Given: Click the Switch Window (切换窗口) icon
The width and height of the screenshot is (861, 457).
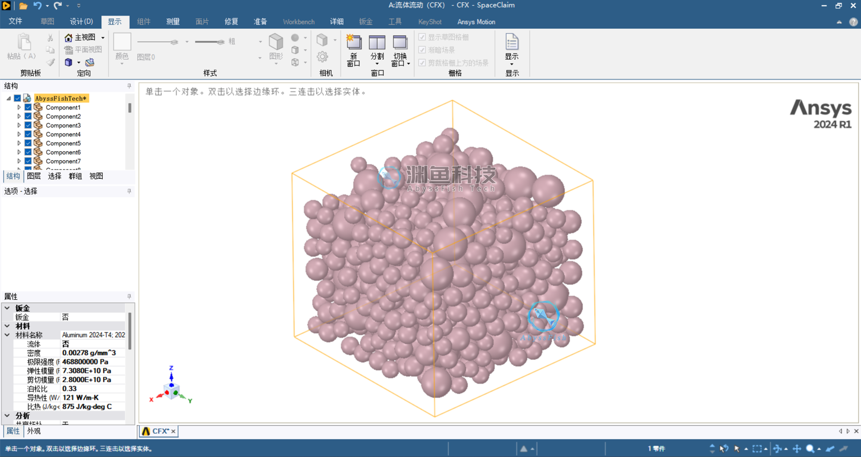Looking at the screenshot, I should 400,42.
